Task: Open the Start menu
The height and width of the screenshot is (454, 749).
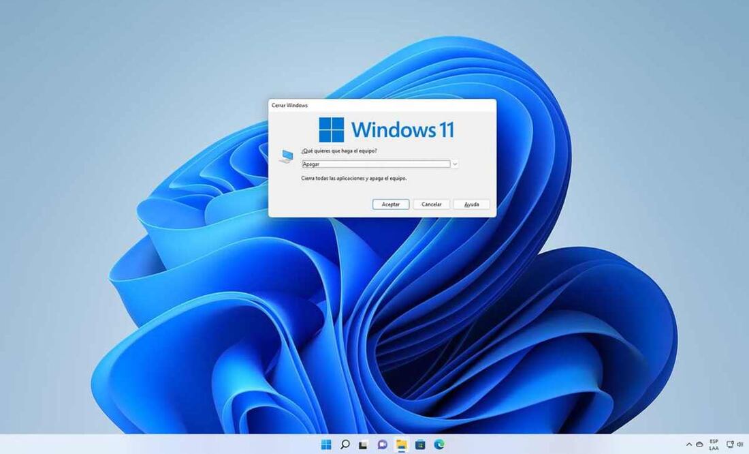Action: [x=327, y=443]
